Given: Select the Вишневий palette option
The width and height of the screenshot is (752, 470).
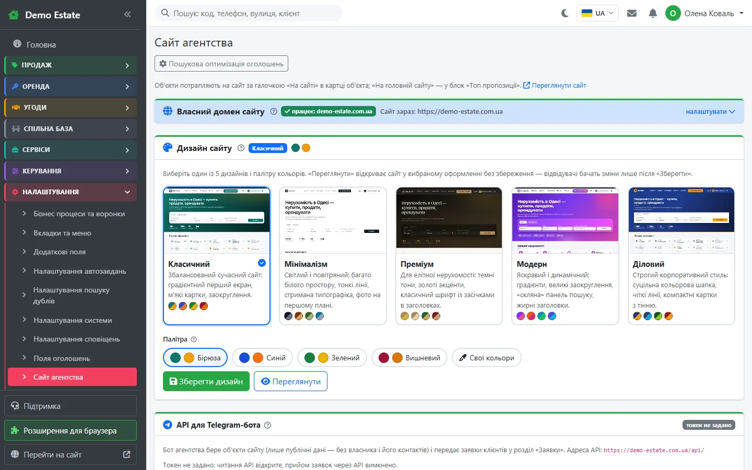Looking at the screenshot, I should (x=409, y=358).
